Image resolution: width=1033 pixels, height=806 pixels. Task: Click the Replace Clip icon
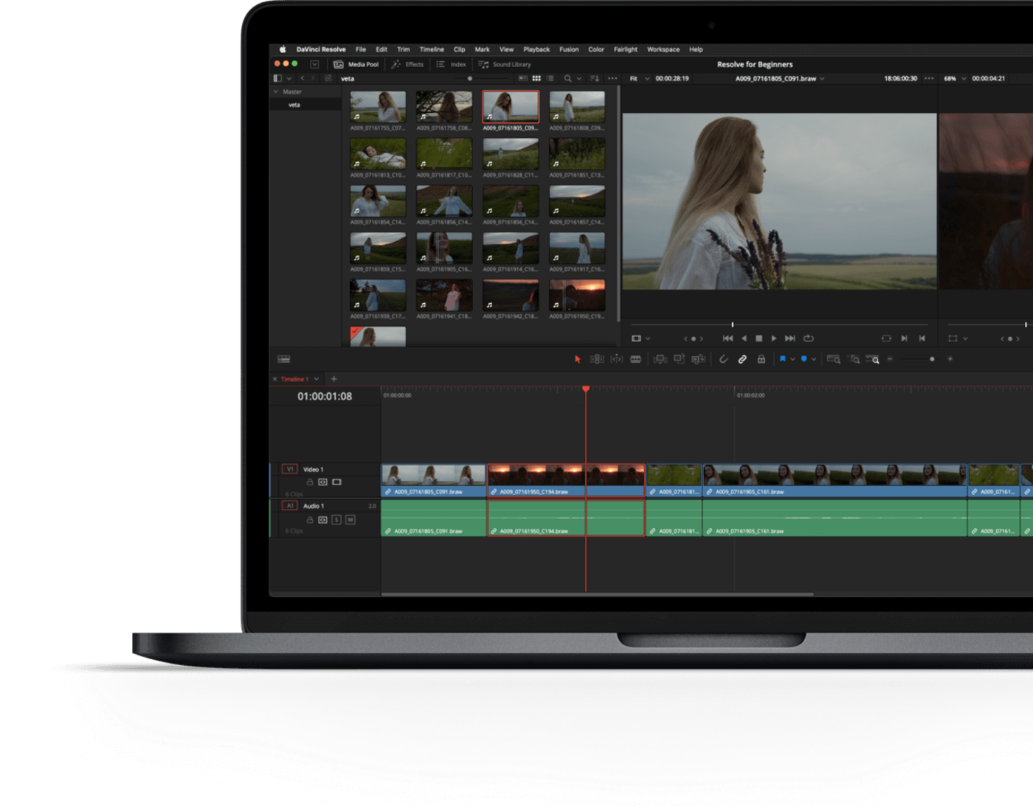698,359
